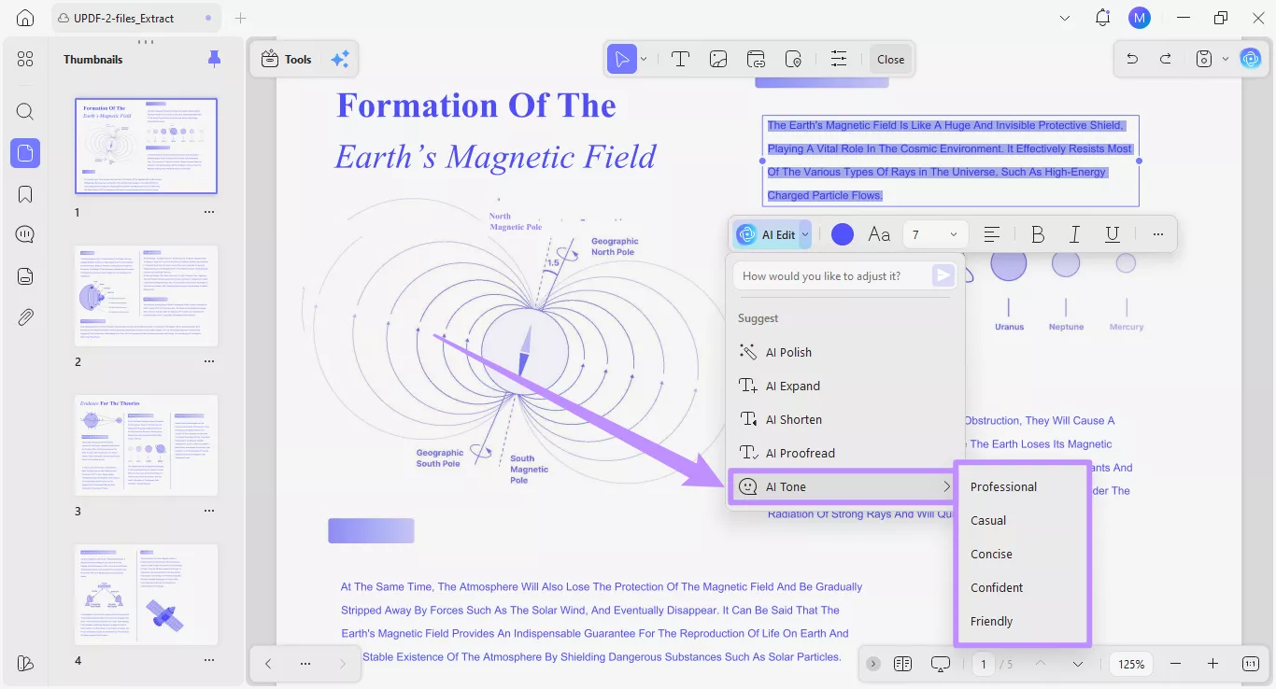Viewport: 1276px width, 689px height.
Task: Select AI Expand from the suggestions
Action: 845,386
